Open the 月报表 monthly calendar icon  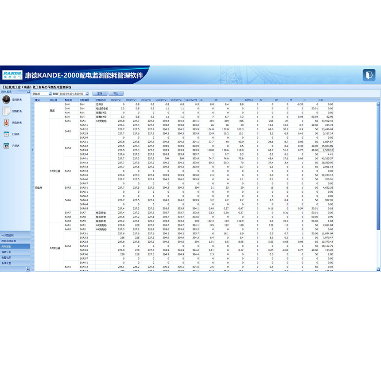pyautogui.click(x=6, y=146)
